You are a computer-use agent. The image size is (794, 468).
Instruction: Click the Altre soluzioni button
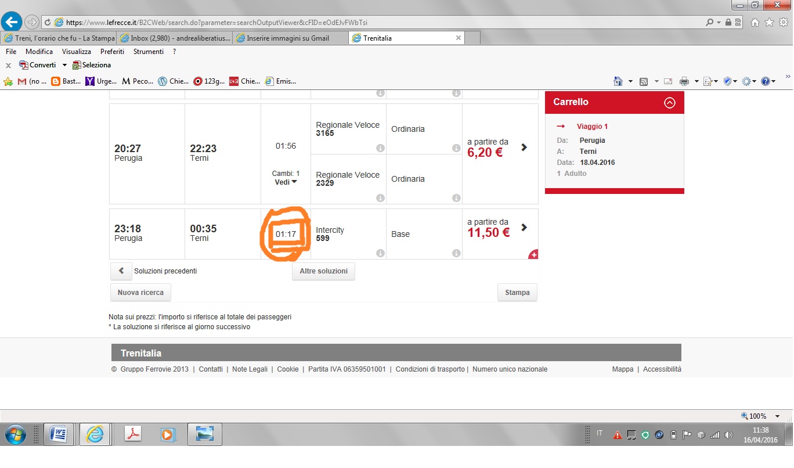pyautogui.click(x=323, y=271)
